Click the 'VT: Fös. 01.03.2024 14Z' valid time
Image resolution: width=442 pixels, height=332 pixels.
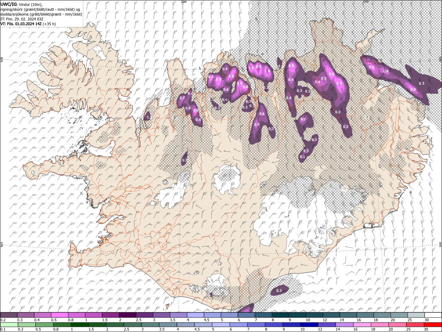(21, 24)
